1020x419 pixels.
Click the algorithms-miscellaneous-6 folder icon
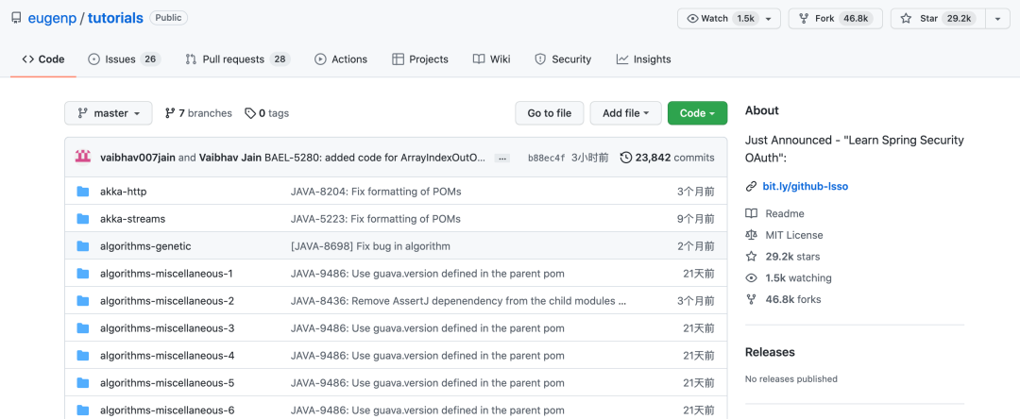82,410
